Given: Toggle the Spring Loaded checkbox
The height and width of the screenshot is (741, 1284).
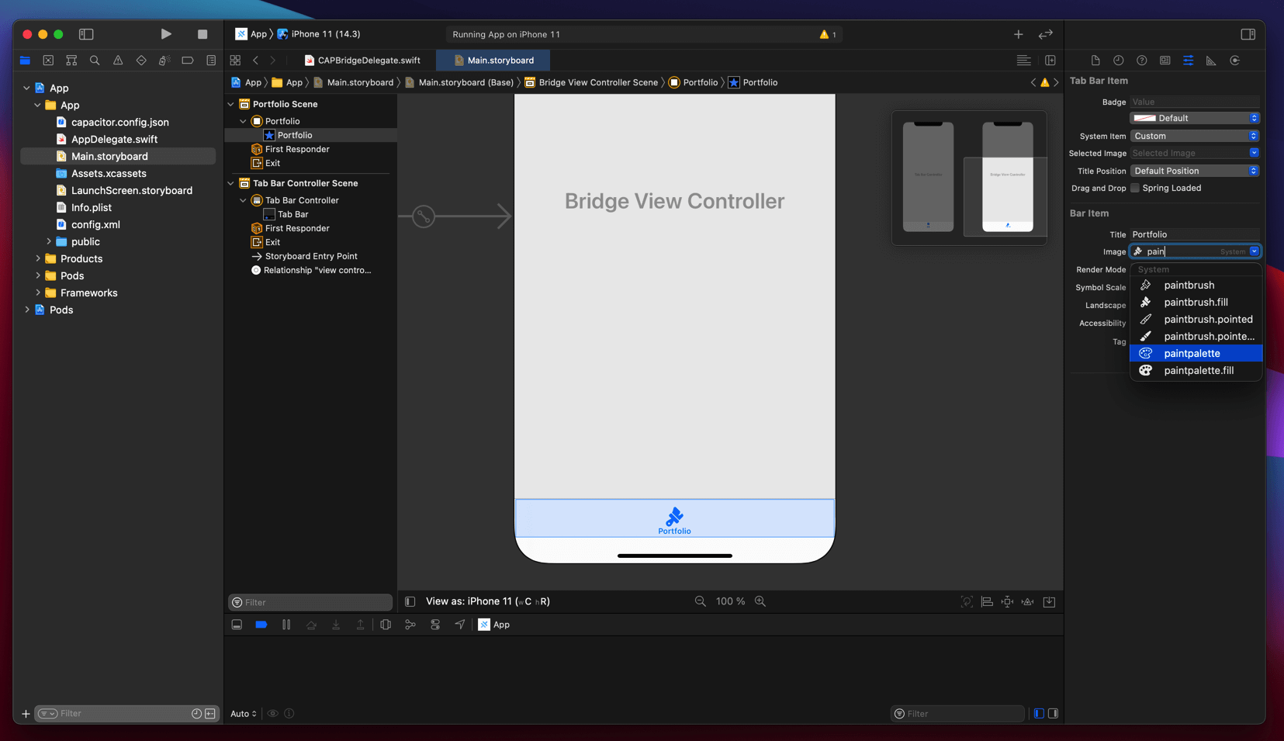Looking at the screenshot, I should 1135,188.
